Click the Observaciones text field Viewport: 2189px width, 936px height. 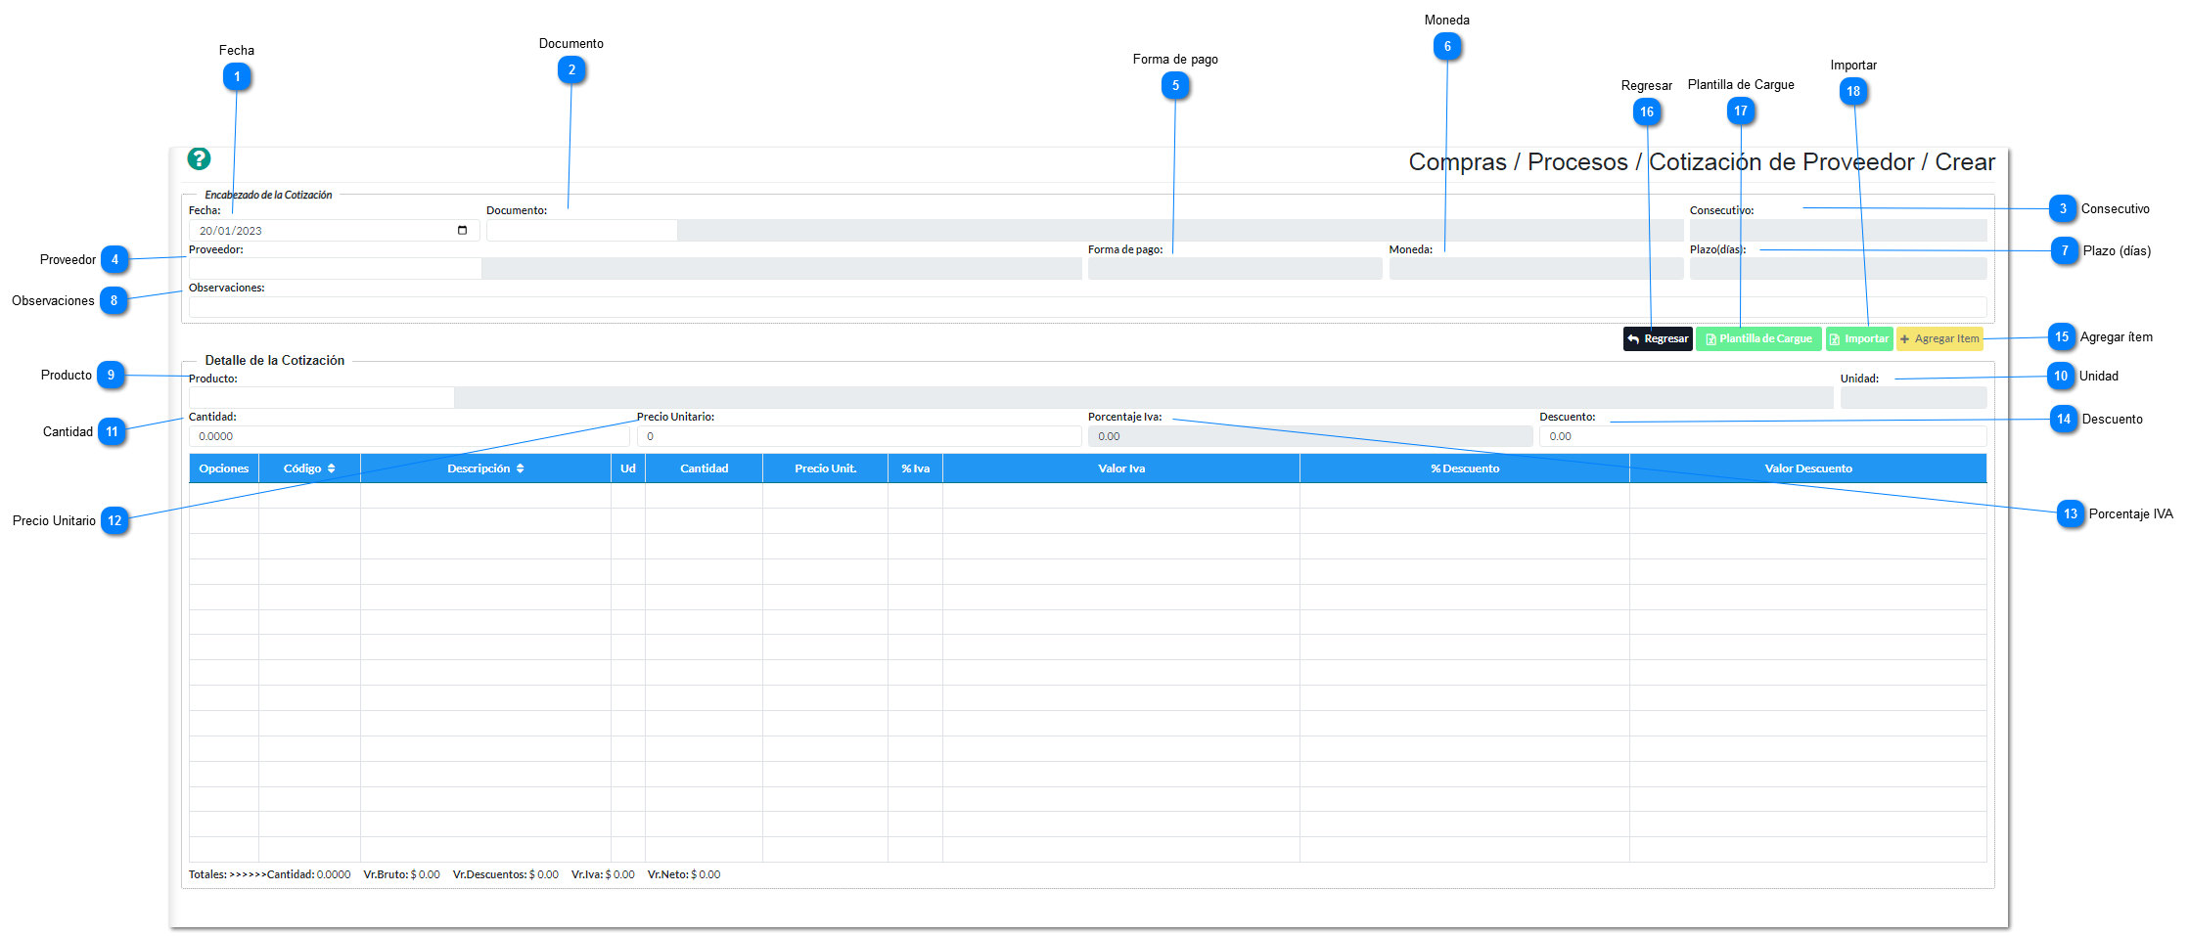tap(1087, 307)
